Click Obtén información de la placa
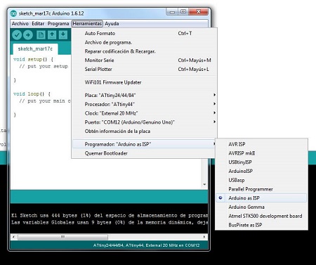 point(144,131)
